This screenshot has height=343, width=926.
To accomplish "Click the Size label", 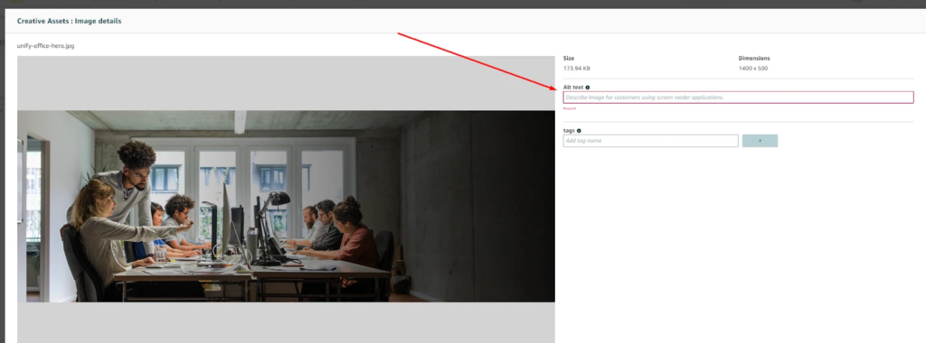I will pyautogui.click(x=569, y=59).
